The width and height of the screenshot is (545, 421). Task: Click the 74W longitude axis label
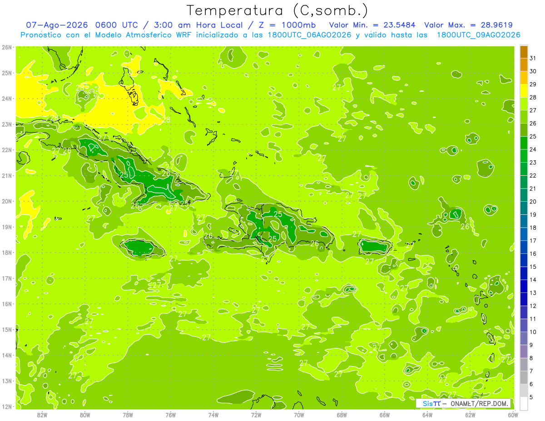tap(213, 415)
